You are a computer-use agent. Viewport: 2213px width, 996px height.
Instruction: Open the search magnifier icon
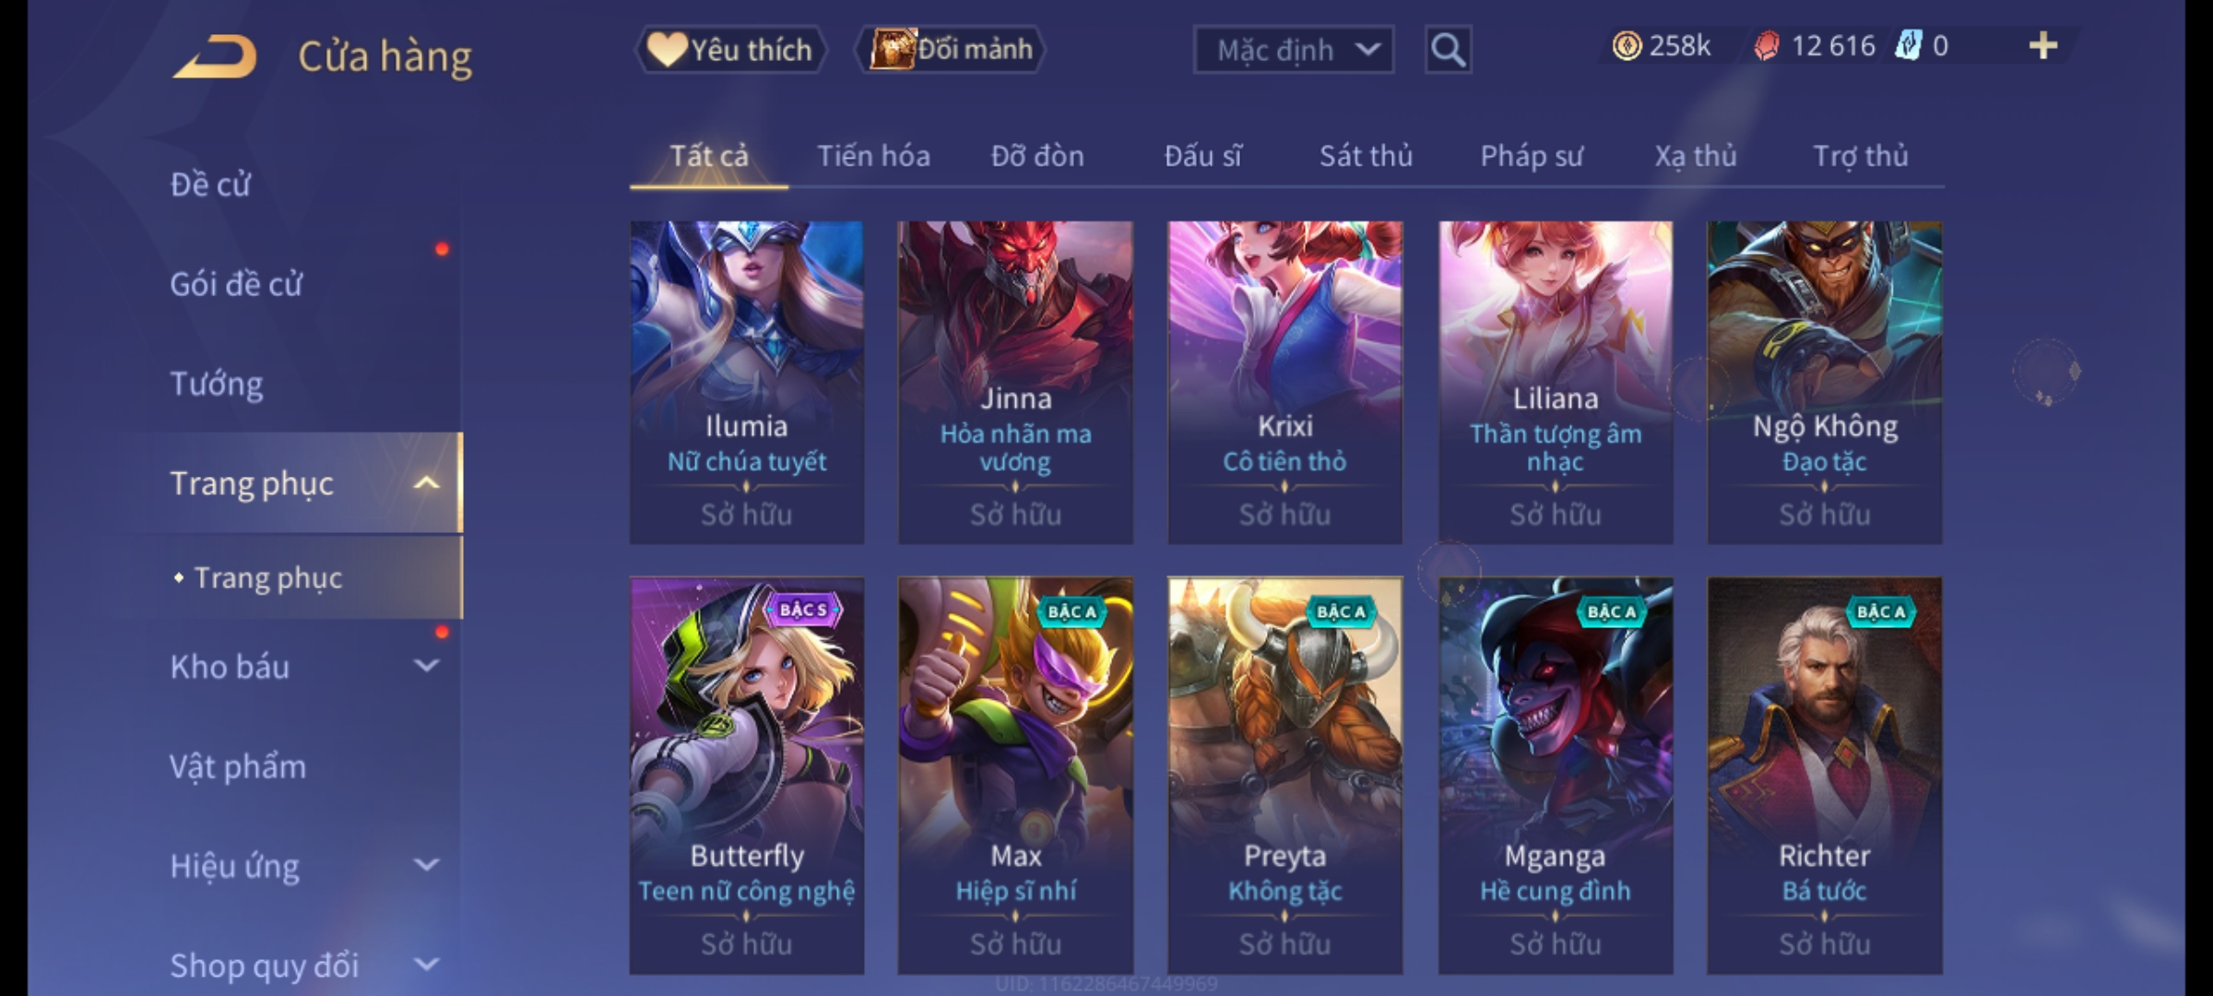(1448, 50)
